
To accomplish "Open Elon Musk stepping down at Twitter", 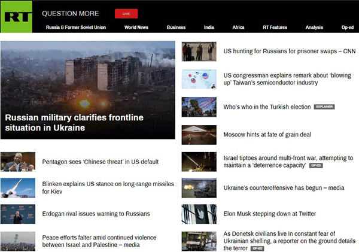I will [269, 214].
